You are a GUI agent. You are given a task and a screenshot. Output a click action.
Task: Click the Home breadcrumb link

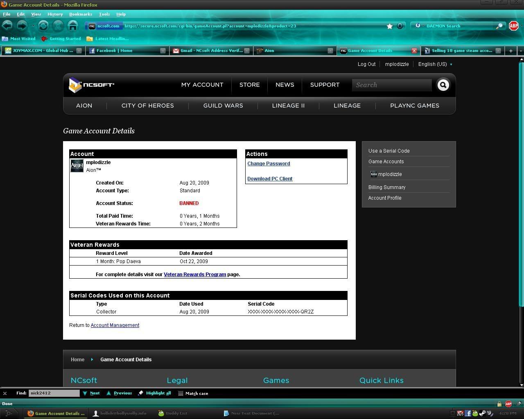(x=77, y=360)
